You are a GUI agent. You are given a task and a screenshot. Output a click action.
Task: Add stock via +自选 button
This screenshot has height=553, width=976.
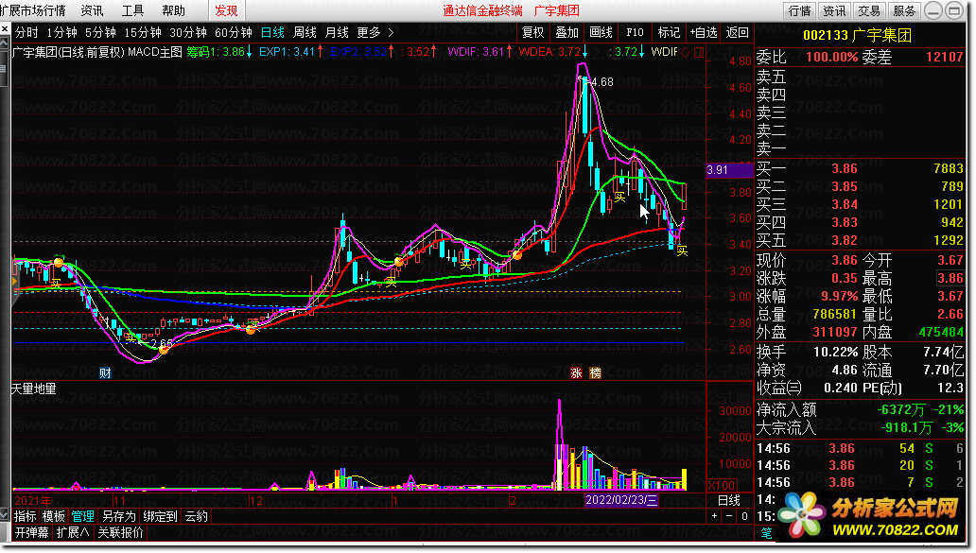coord(704,32)
